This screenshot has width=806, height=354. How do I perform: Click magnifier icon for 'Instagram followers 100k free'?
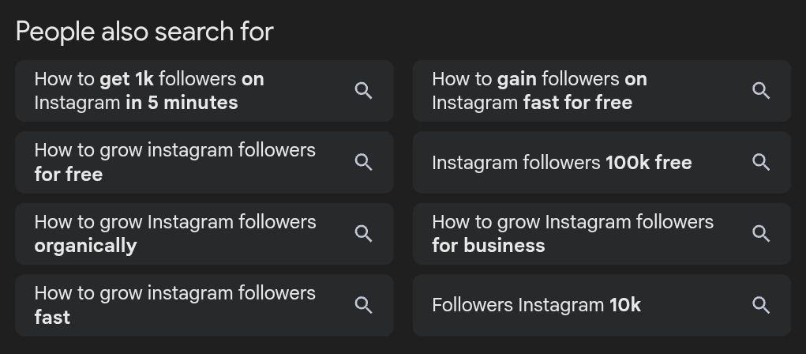tap(761, 162)
